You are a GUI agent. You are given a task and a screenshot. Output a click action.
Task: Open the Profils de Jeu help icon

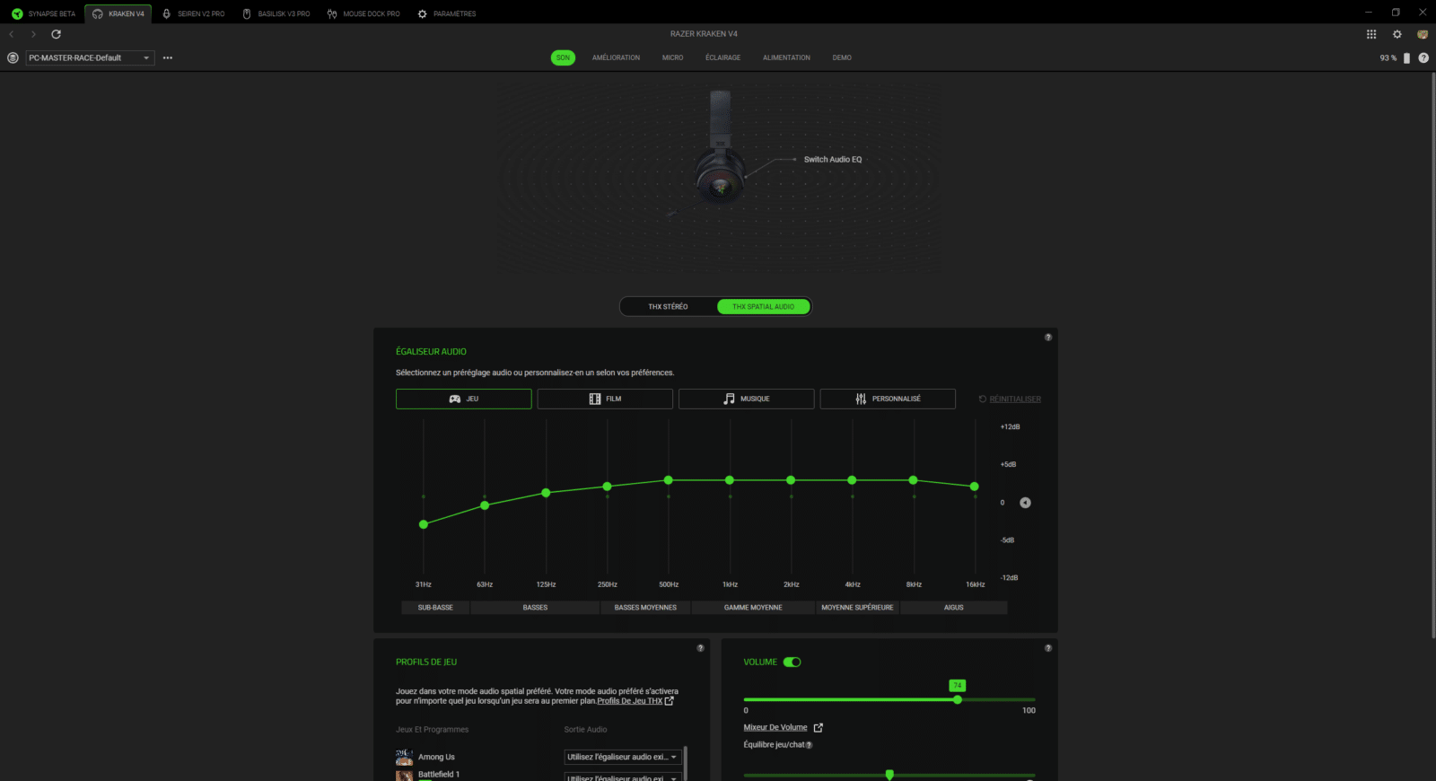point(701,648)
